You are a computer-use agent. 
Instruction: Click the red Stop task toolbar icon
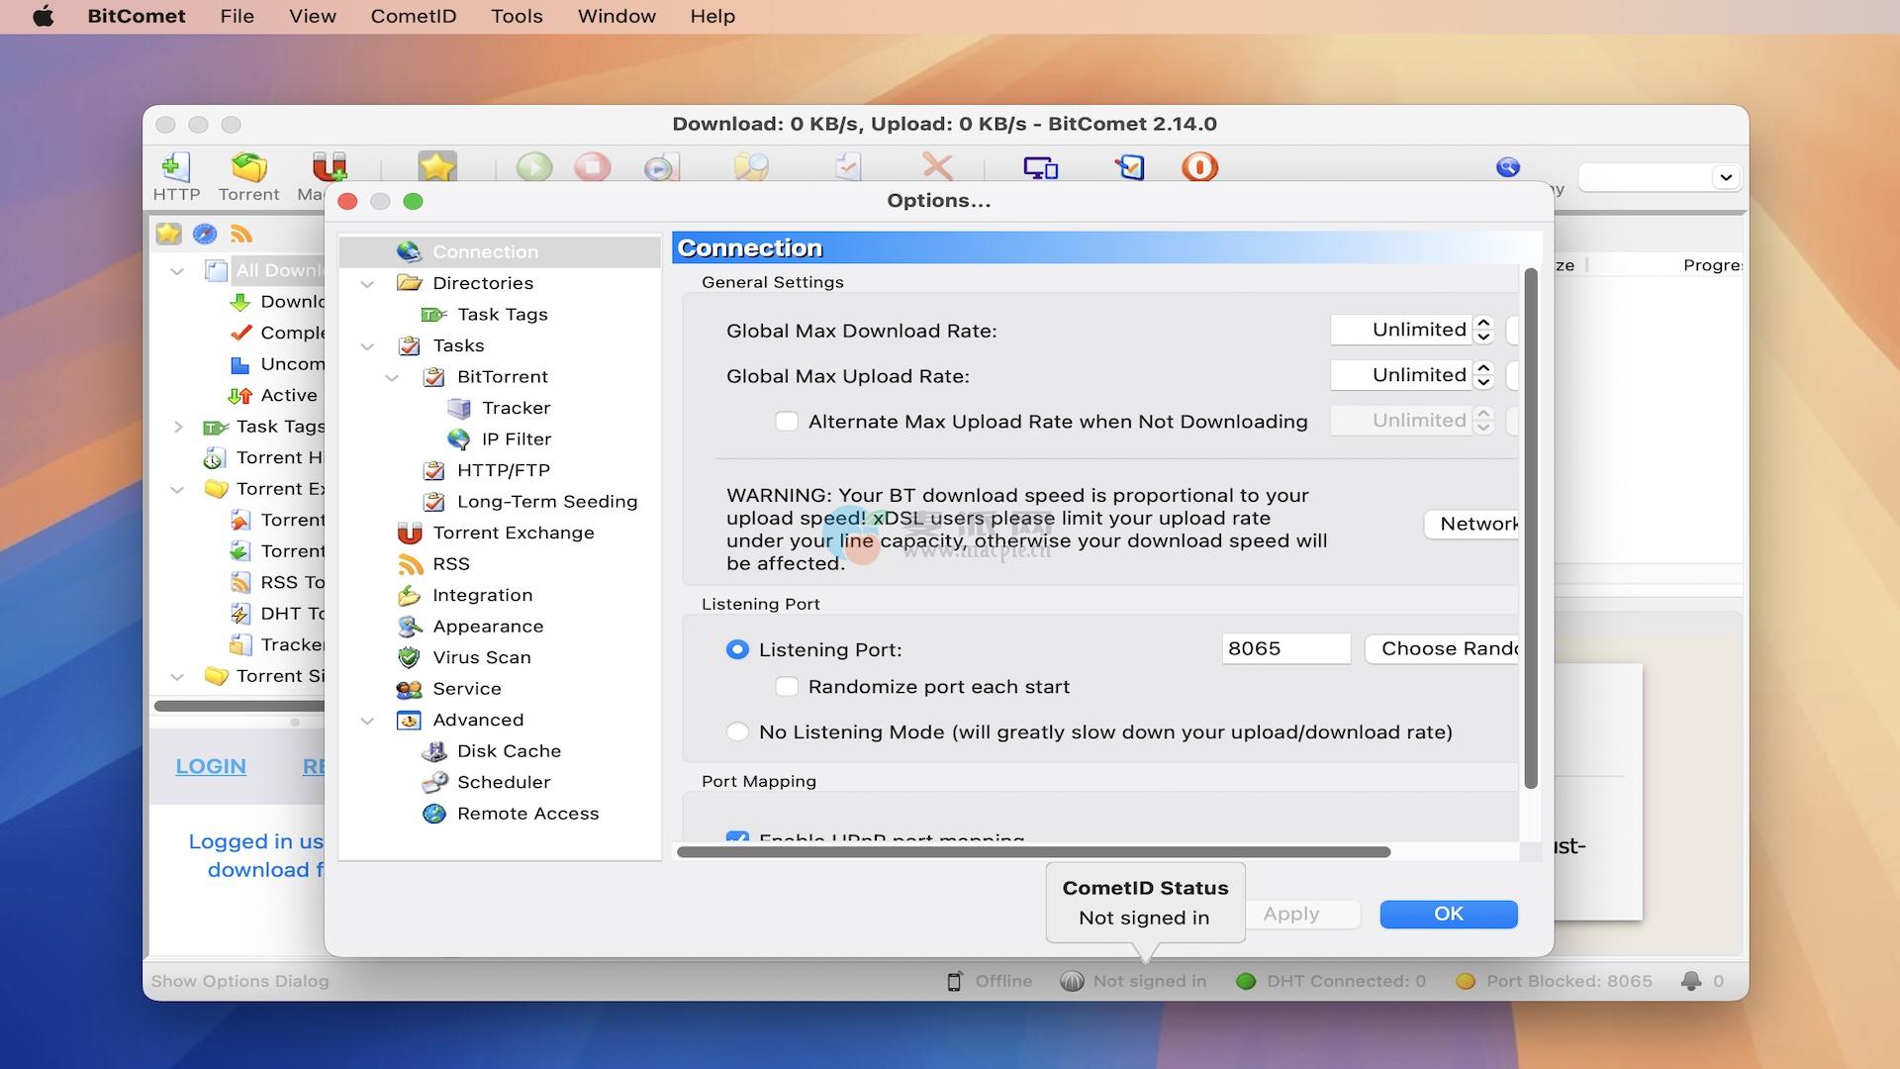(x=592, y=166)
